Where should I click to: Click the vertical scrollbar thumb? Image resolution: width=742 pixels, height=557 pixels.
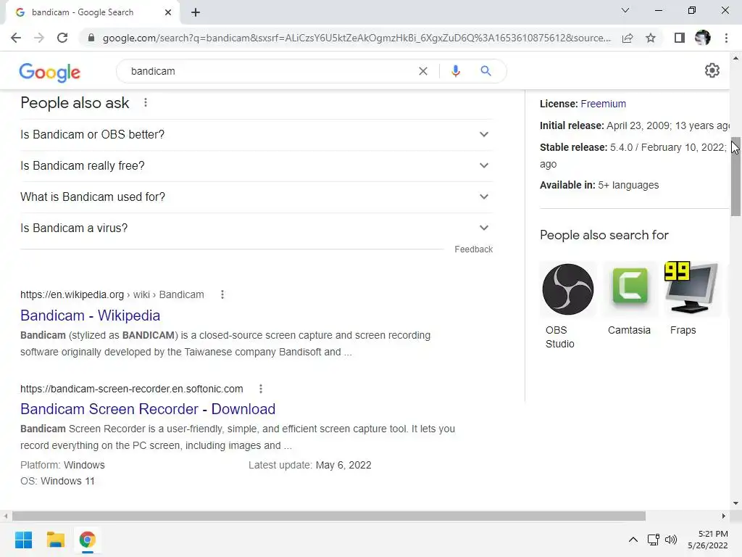point(736,176)
